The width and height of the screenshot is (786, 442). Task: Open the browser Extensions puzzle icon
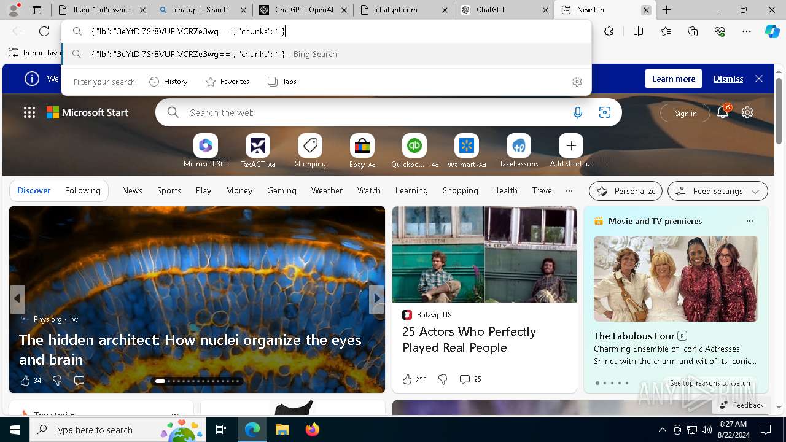click(609, 31)
